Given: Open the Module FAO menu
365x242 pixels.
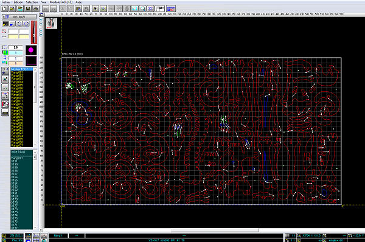Looking at the screenshot, I should (x=61, y=2).
